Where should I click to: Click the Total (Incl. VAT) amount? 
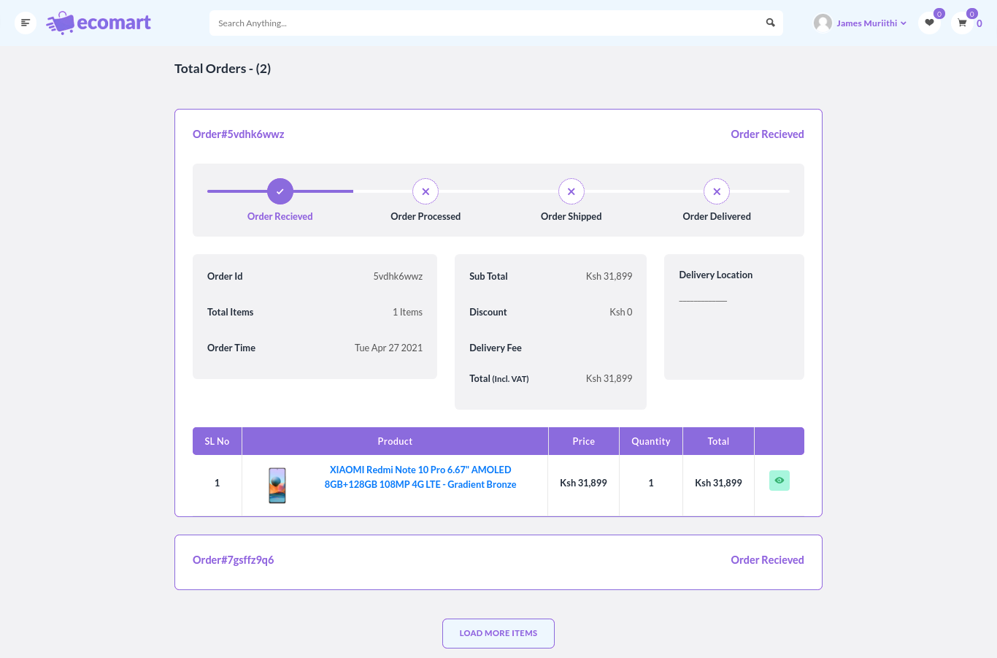coord(609,378)
